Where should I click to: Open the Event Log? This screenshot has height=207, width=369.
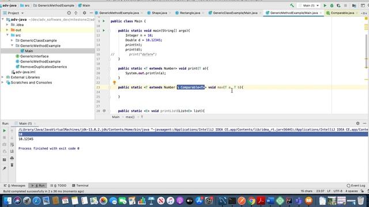(356, 185)
